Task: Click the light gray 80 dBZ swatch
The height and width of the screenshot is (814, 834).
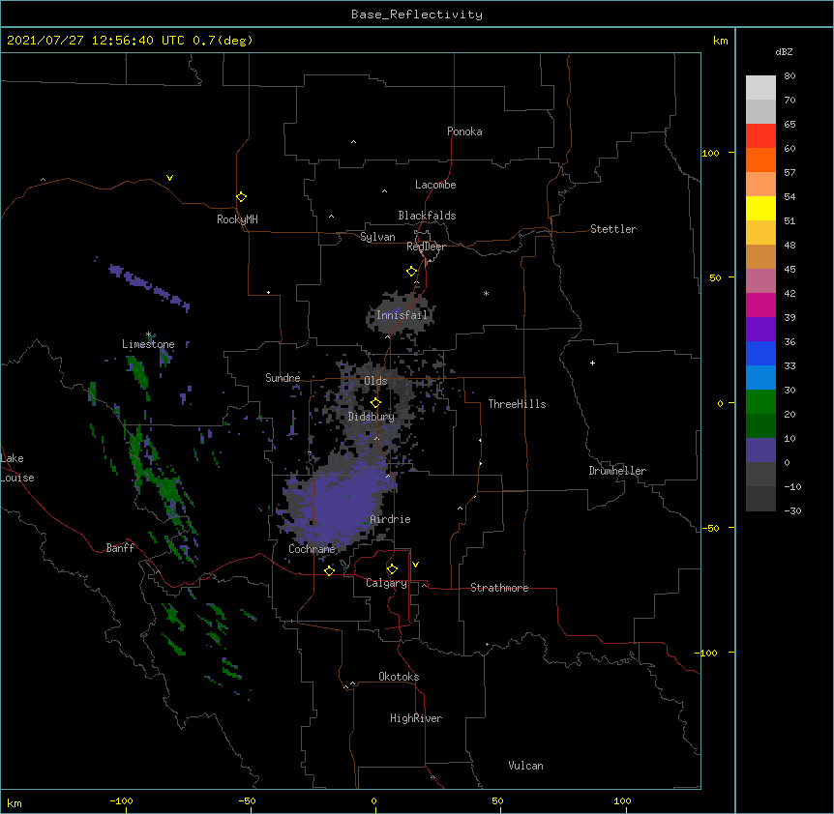Action: click(760, 87)
